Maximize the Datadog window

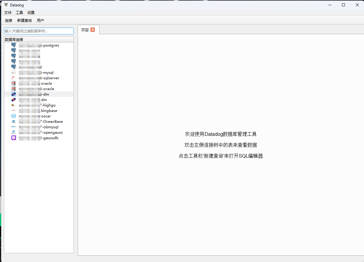343,5
